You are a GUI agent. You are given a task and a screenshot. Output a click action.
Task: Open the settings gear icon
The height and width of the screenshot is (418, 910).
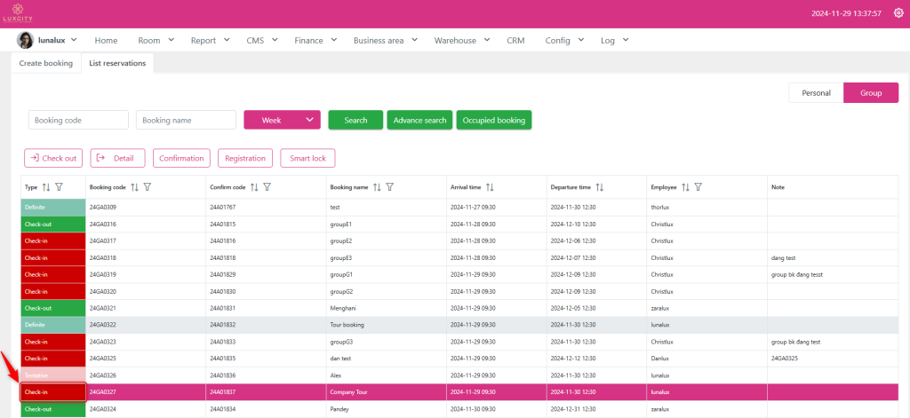click(898, 13)
